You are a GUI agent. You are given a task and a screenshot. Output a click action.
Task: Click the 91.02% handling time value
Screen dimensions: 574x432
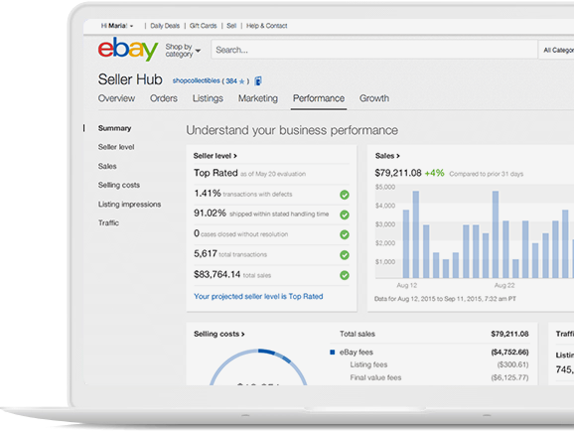click(210, 213)
